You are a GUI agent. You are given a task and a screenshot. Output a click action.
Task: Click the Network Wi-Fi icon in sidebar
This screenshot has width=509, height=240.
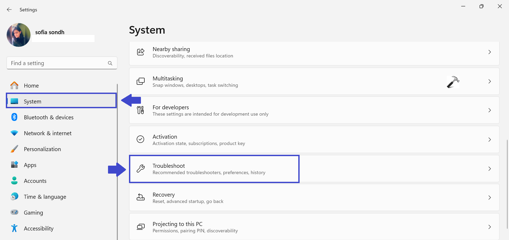click(14, 133)
